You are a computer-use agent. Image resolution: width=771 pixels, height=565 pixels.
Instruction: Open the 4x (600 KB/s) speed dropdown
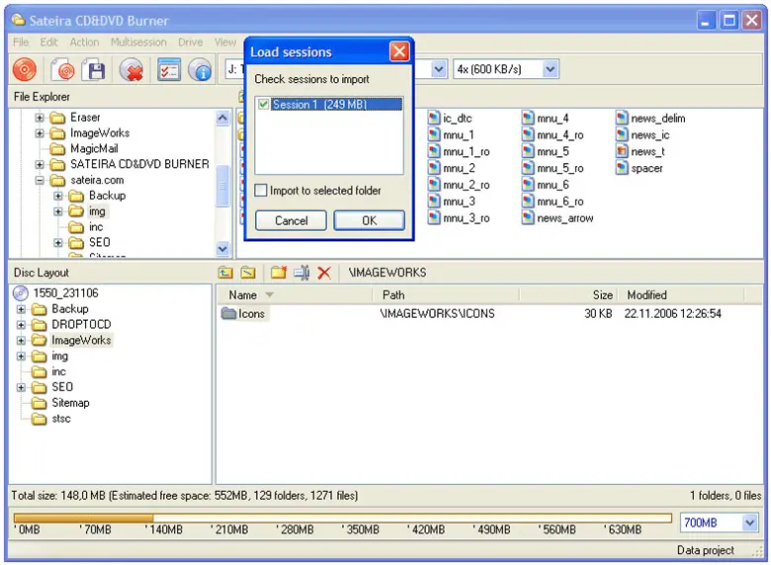(551, 69)
